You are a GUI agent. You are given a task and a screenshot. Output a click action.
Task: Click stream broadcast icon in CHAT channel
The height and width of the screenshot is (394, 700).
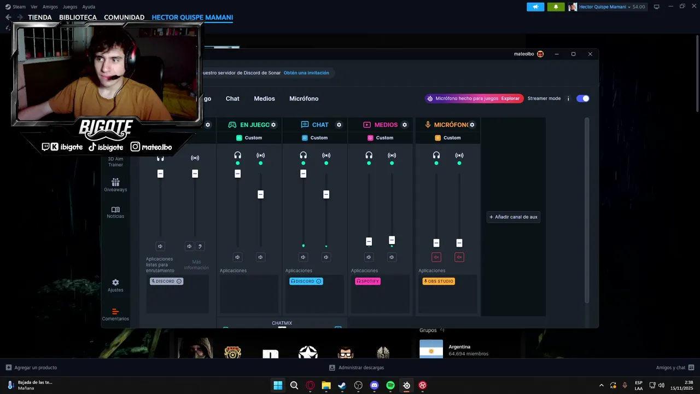(326, 155)
